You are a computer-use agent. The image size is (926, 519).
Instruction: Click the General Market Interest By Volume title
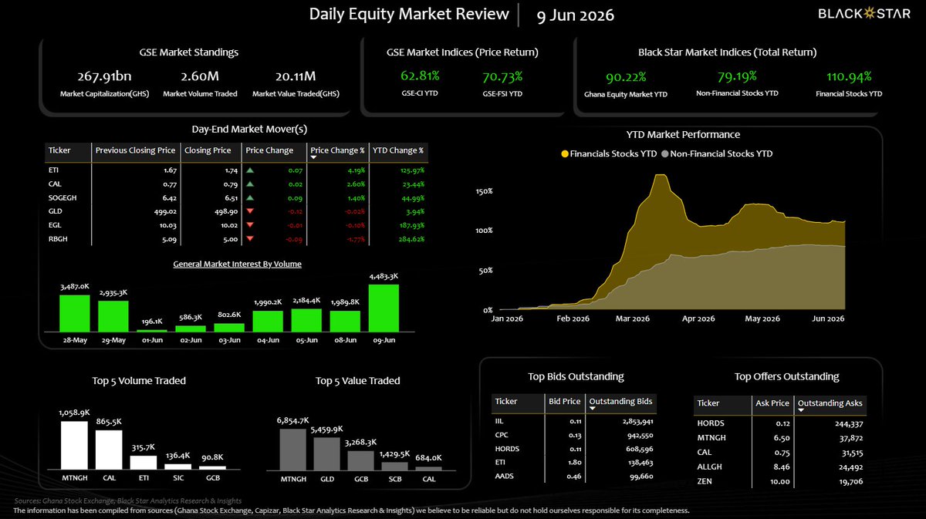coord(237,264)
